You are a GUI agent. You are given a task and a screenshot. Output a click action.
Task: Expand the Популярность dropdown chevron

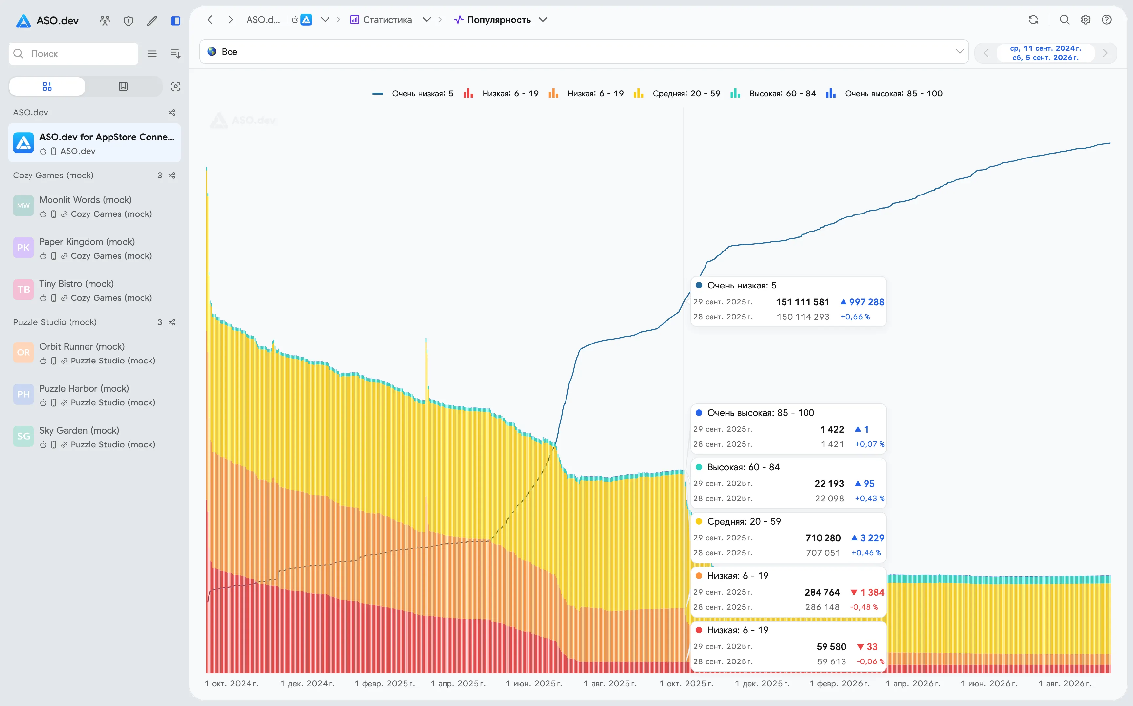tap(543, 20)
